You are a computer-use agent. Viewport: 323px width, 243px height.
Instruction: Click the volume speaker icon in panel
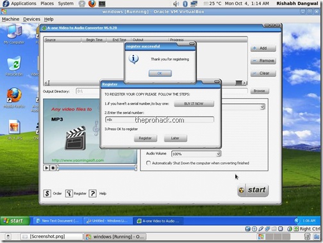[176, 3]
